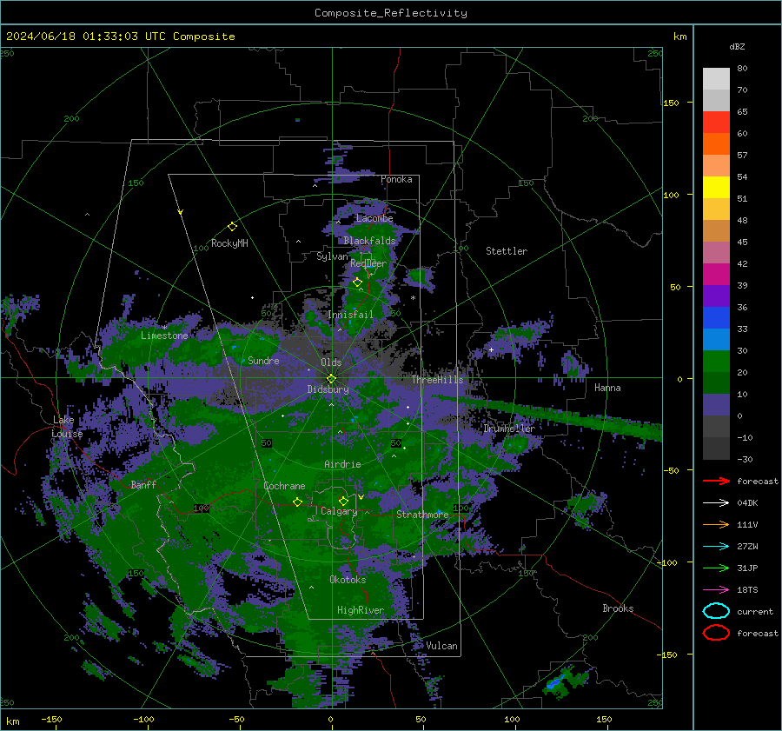Click the yellow diamond marker above Calgary
Viewport: 782px width, 731px height.
[343, 501]
